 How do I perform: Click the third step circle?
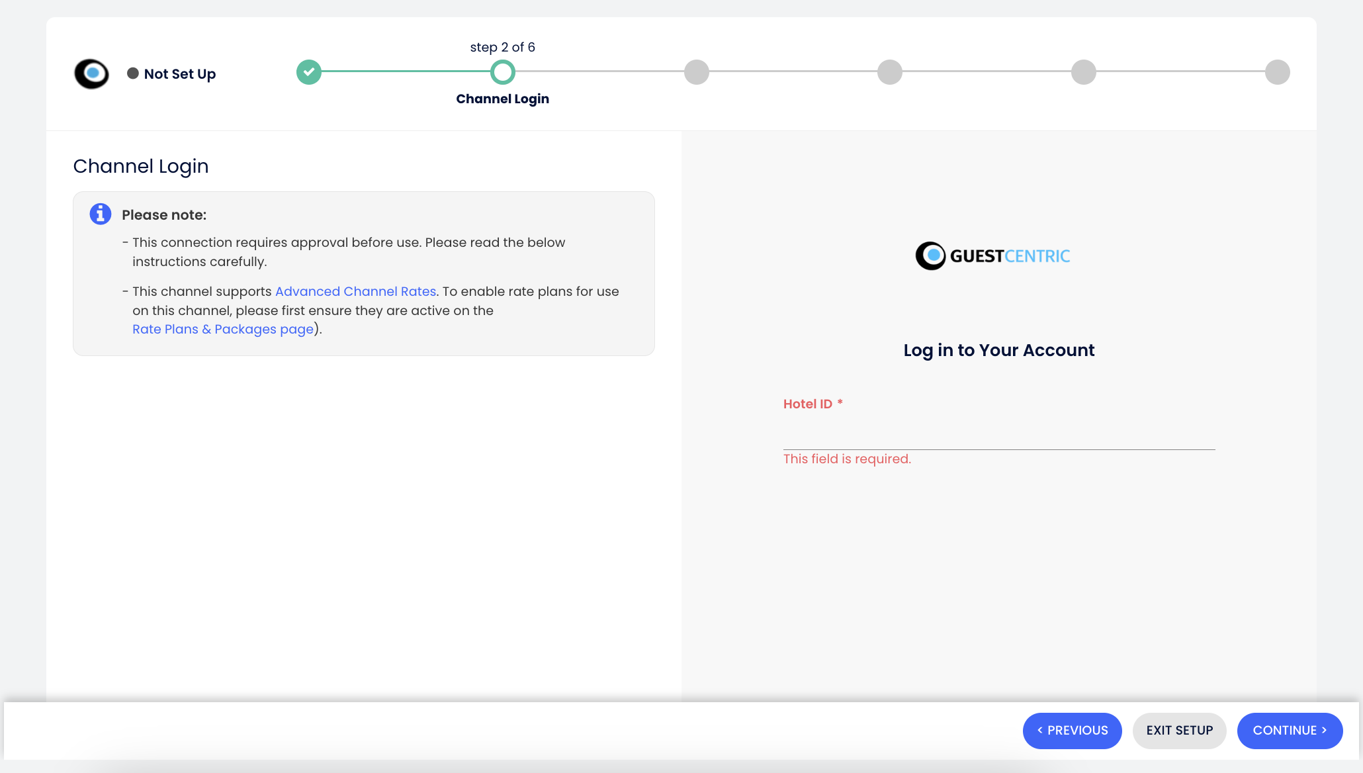[696, 72]
